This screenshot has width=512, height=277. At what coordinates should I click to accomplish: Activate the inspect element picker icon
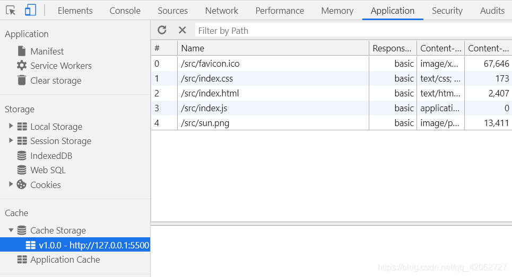(11, 10)
